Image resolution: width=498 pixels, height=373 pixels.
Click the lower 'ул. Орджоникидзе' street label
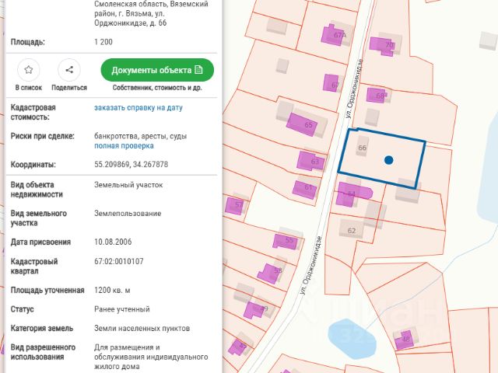311,266
